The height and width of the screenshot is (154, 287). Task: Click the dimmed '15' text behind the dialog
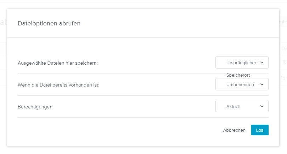pyautogui.click(x=283, y=78)
